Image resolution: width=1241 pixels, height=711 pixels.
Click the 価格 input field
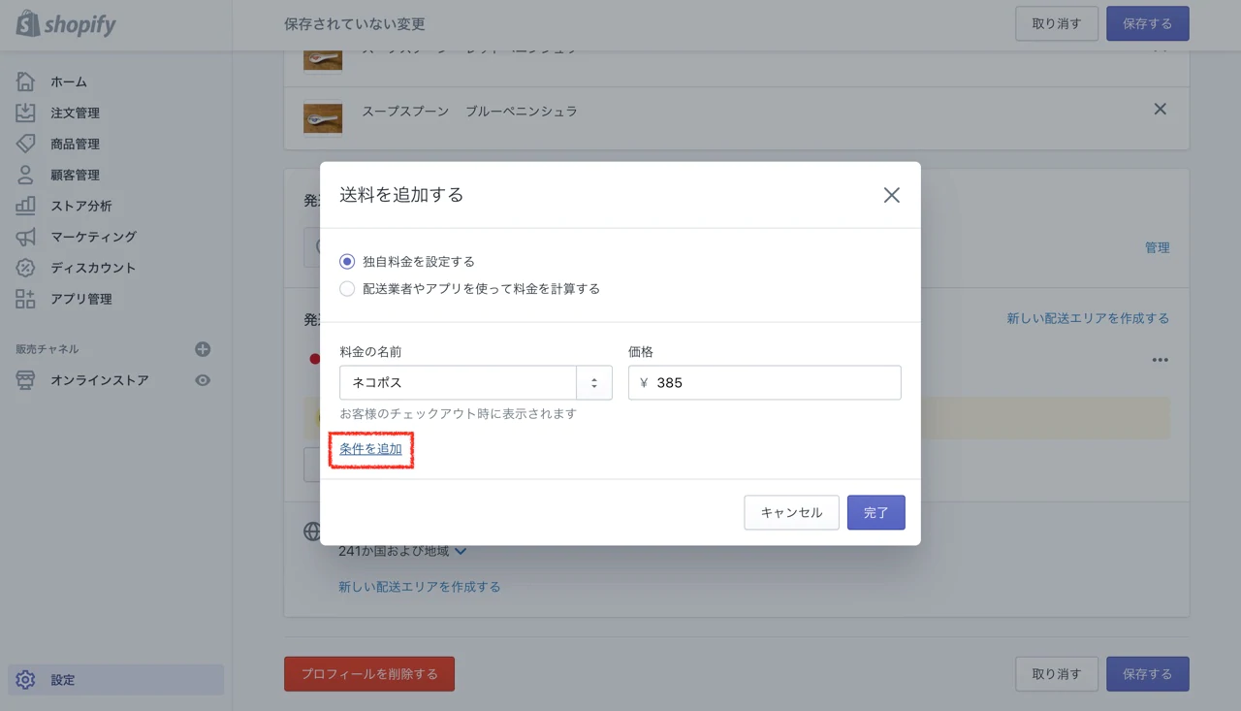click(x=776, y=382)
